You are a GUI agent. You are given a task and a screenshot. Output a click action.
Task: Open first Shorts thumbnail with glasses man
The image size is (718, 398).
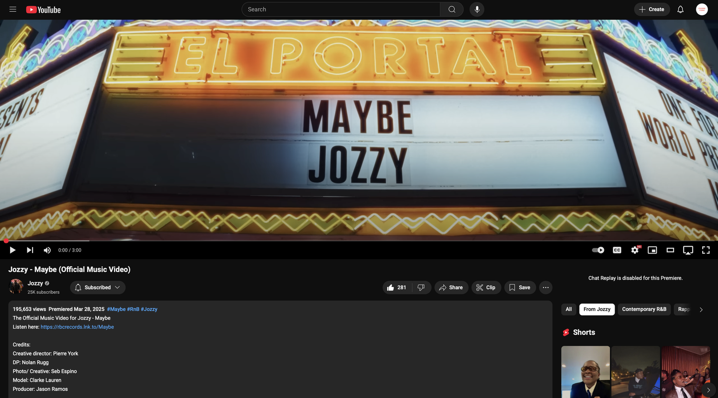[x=585, y=372]
